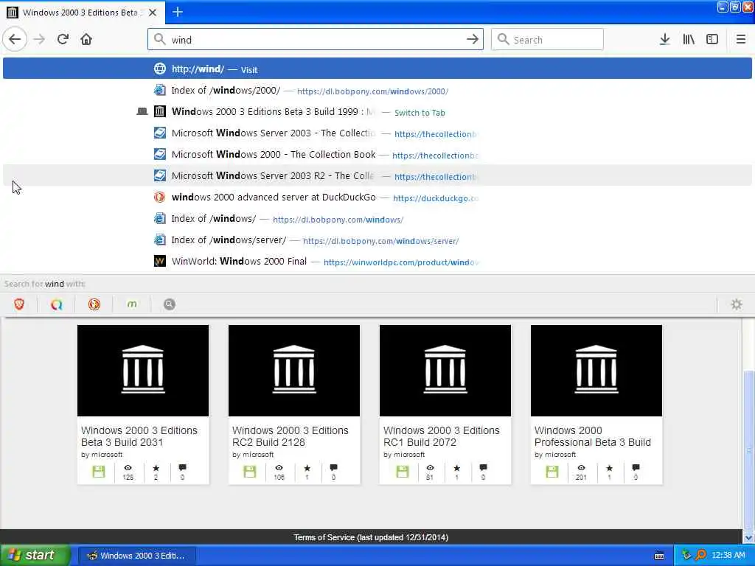This screenshot has height=566, width=755.
Task: Open Windows 2000 3 Editions RC1 Build 2072 link
Action: click(x=442, y=436)
